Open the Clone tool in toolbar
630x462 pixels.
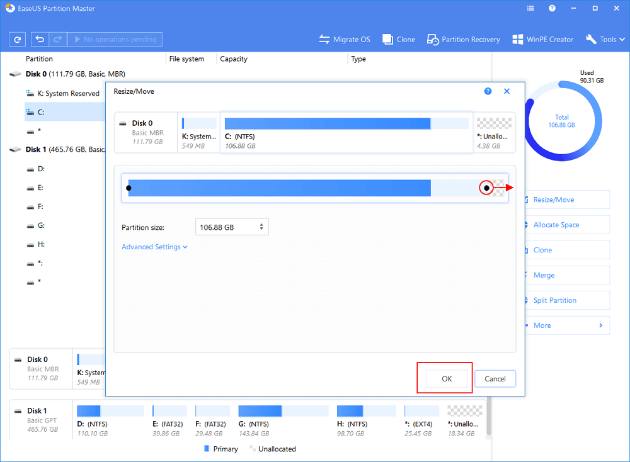[399, 39]
